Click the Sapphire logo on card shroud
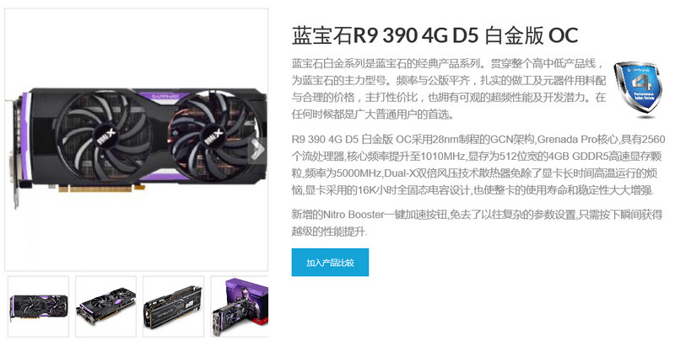 pos(165,97)
